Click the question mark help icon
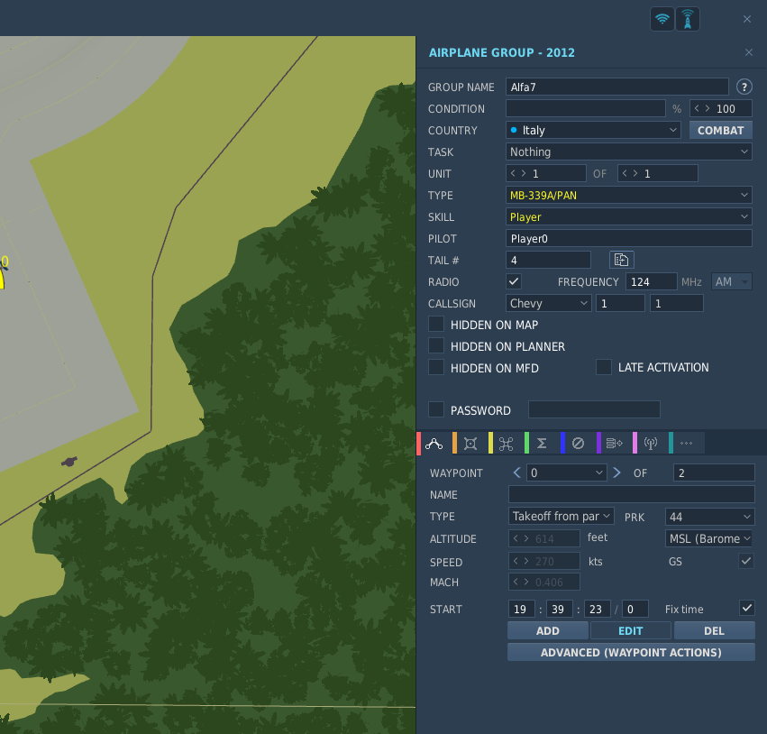This screenshot has height=734, width=767. (x=744, y=87)
